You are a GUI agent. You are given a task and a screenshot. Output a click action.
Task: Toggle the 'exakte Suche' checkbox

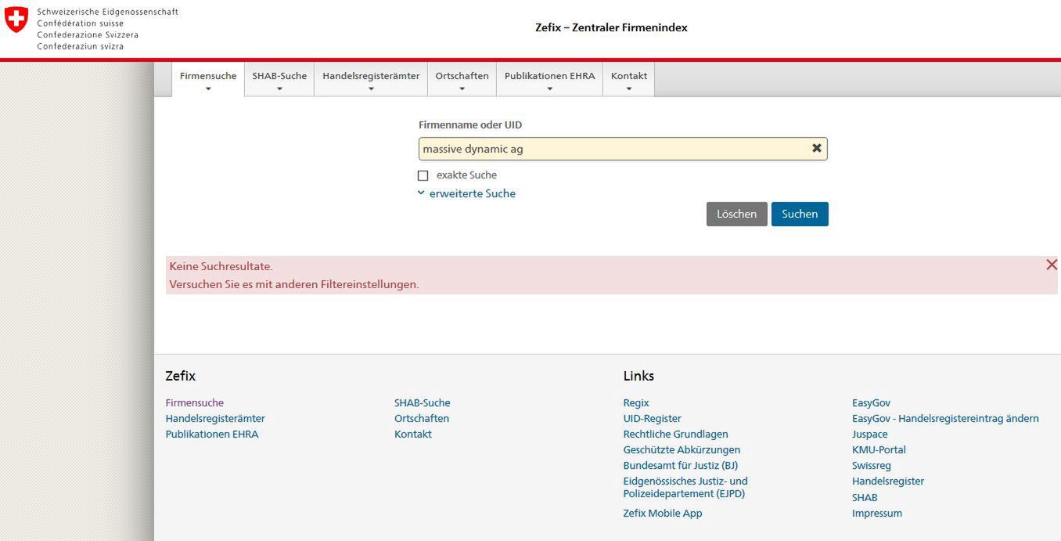tap(423, 175)
